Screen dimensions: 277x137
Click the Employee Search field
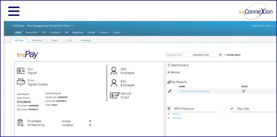tap(179, 55)
